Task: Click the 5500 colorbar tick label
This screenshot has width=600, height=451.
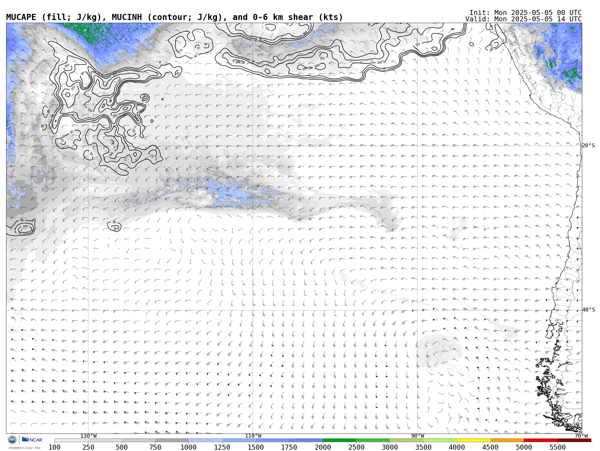Action: [557, 447]
